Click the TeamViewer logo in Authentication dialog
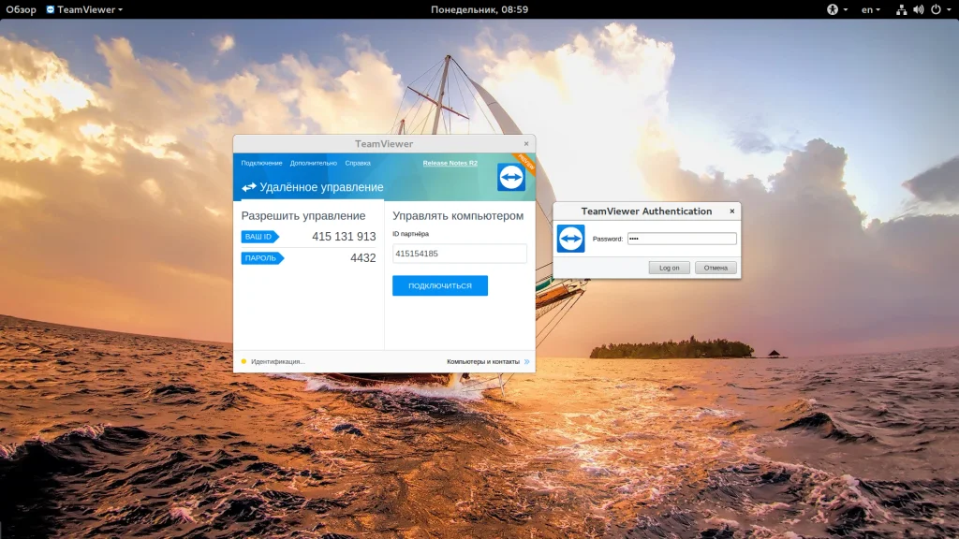Screen dimensions: 959x539 (570, 239)
